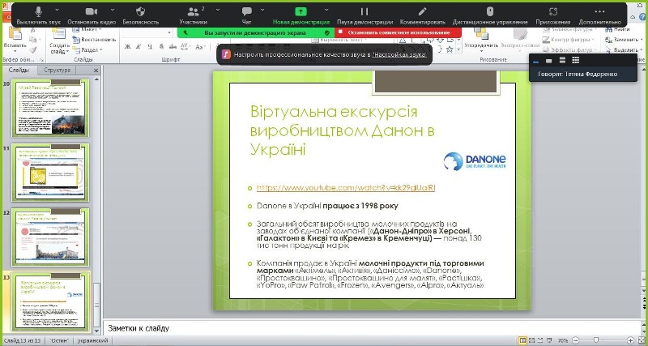Expand arrow beside Новая демонстрация

tap(326, 9)
